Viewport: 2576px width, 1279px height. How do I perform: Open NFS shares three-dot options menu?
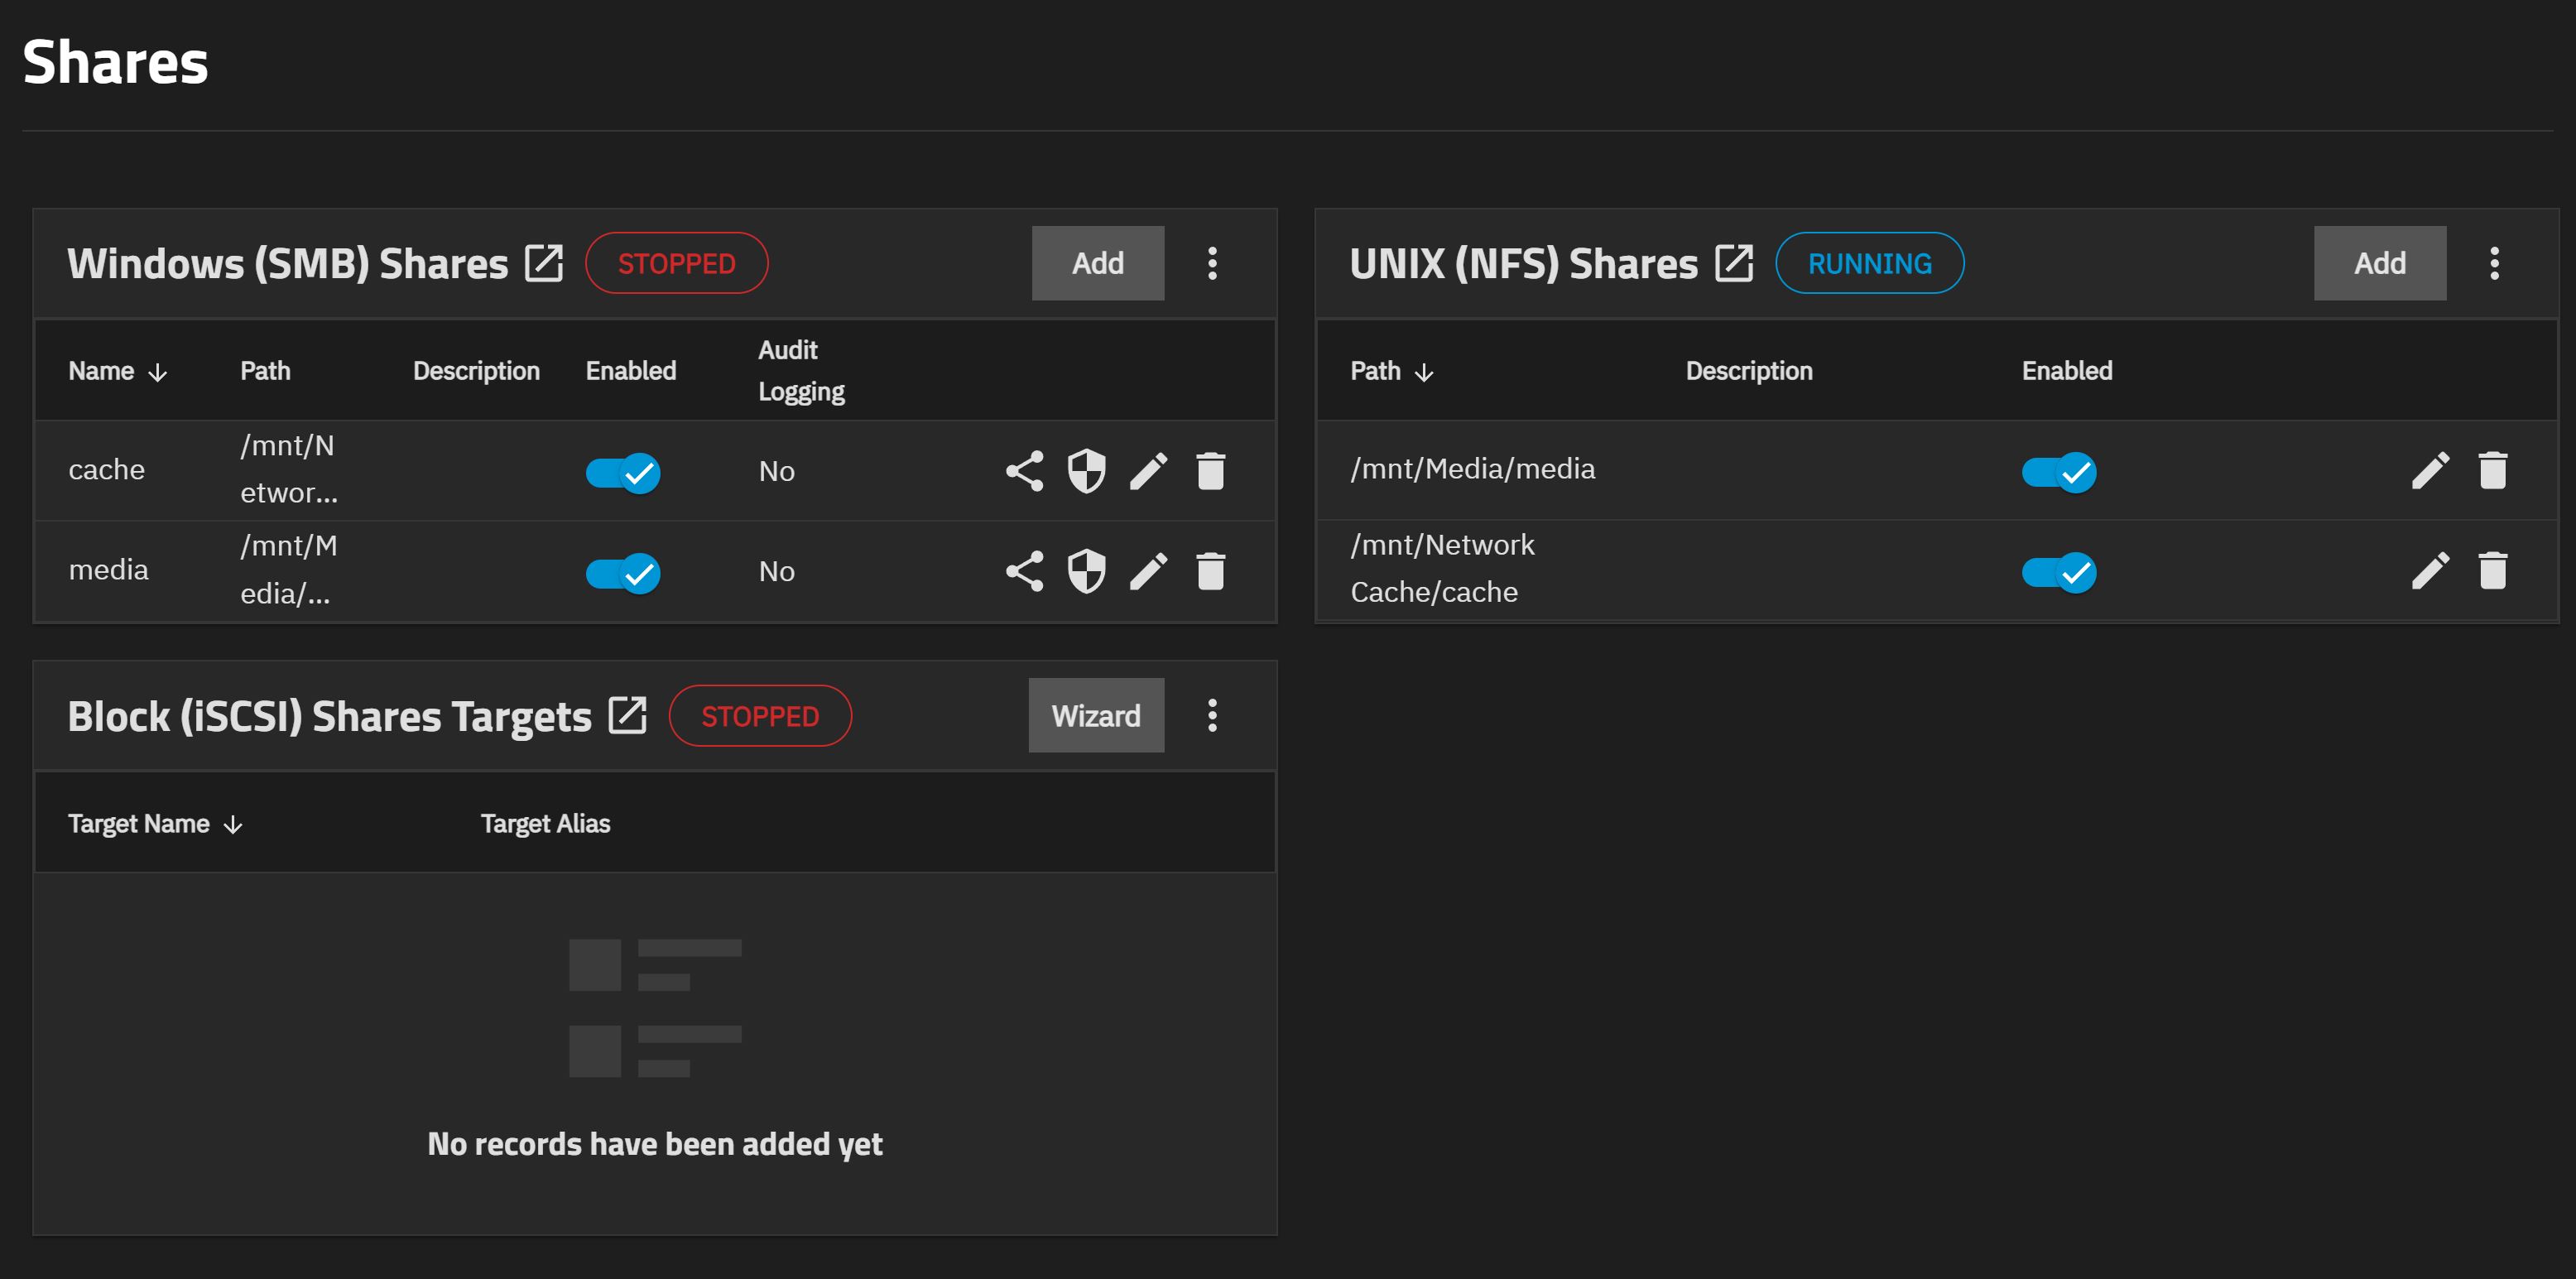(x=2494, y=263)
